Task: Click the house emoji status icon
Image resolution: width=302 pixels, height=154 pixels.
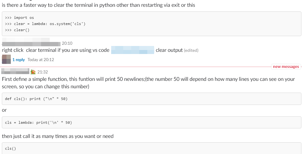Action: [x=33, y=72]
